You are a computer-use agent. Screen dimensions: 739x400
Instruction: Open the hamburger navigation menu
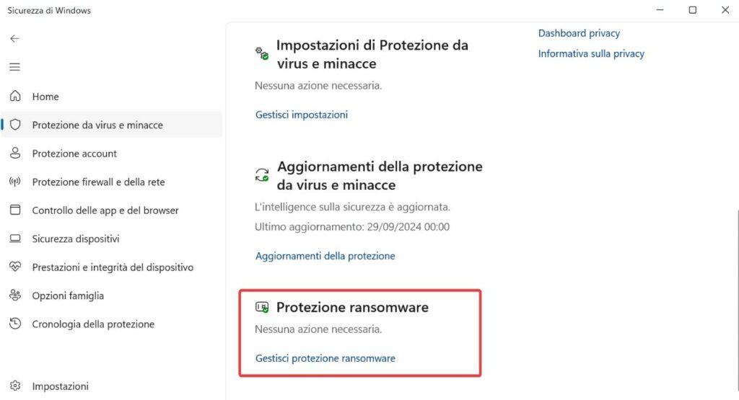[15, 67]
